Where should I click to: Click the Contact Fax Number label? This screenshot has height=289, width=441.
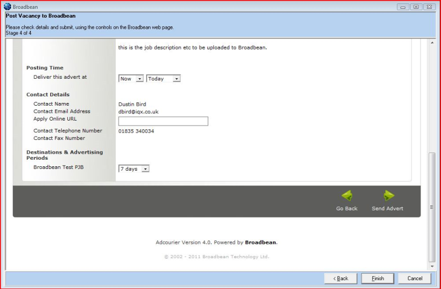coord(59,138)
